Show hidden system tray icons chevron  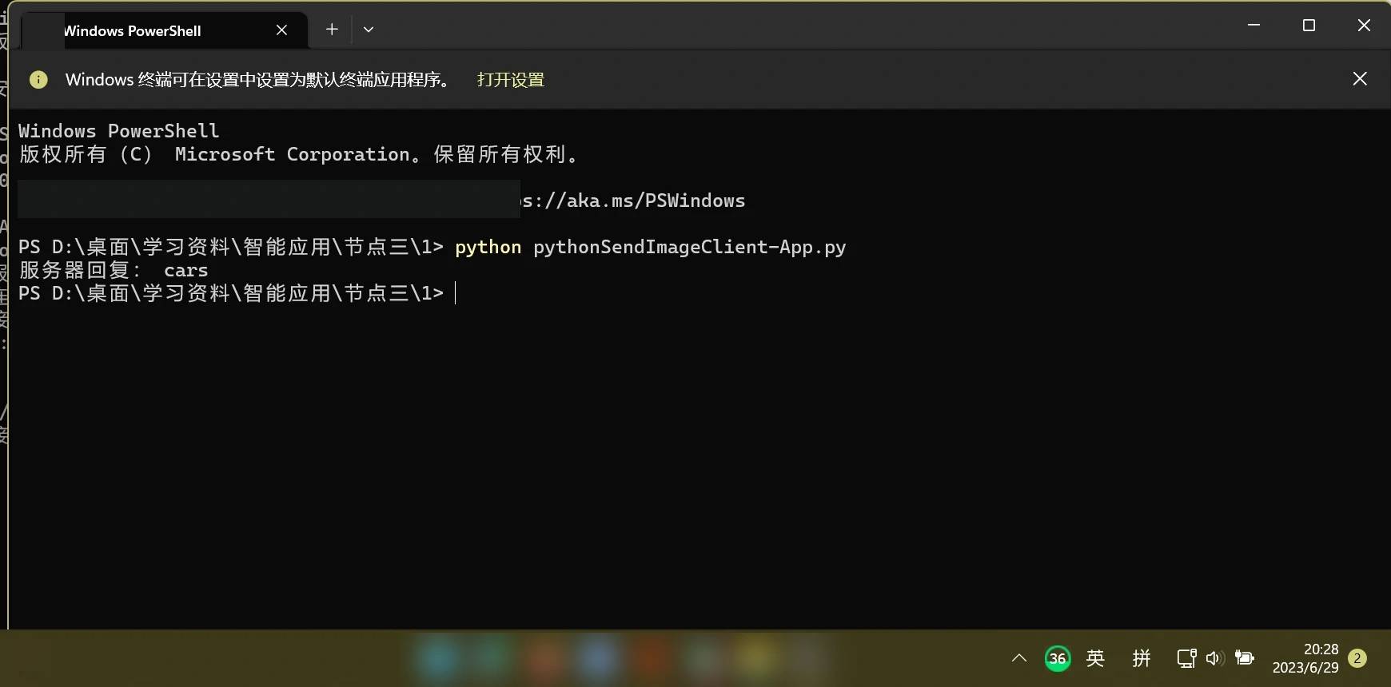(x=1018, y=658)
